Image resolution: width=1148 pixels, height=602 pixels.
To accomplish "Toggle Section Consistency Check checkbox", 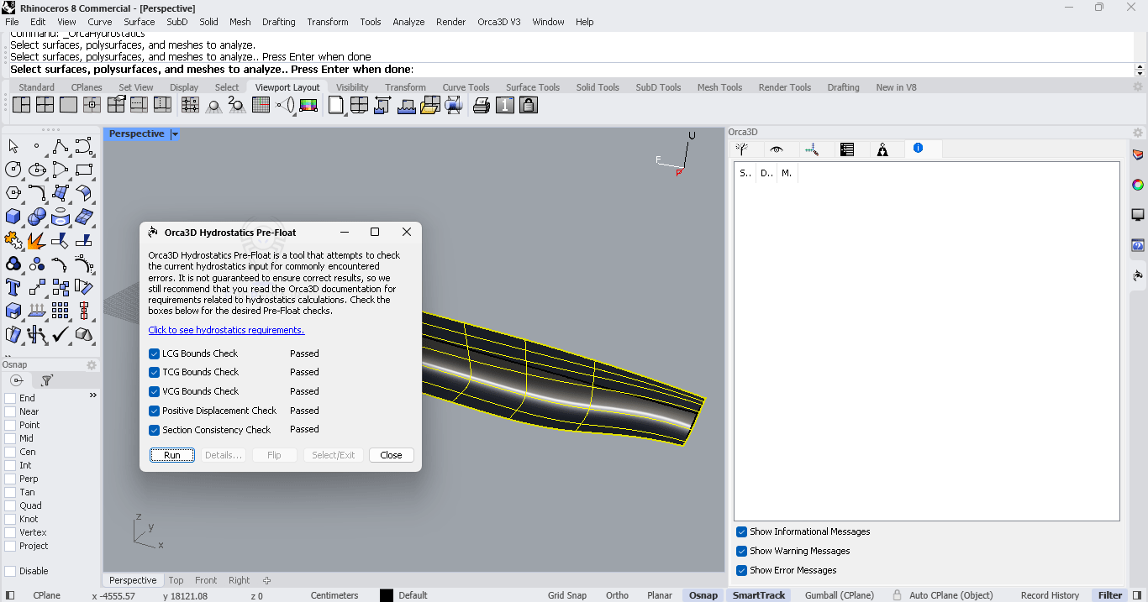I will (x=155, y=430).
